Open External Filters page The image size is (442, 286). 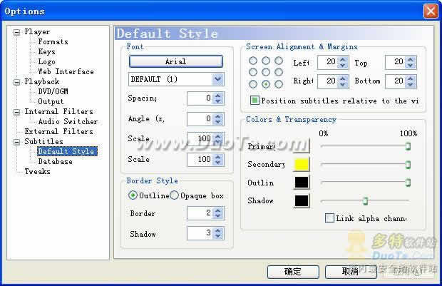pyautogui.click(x=58, y=131)
